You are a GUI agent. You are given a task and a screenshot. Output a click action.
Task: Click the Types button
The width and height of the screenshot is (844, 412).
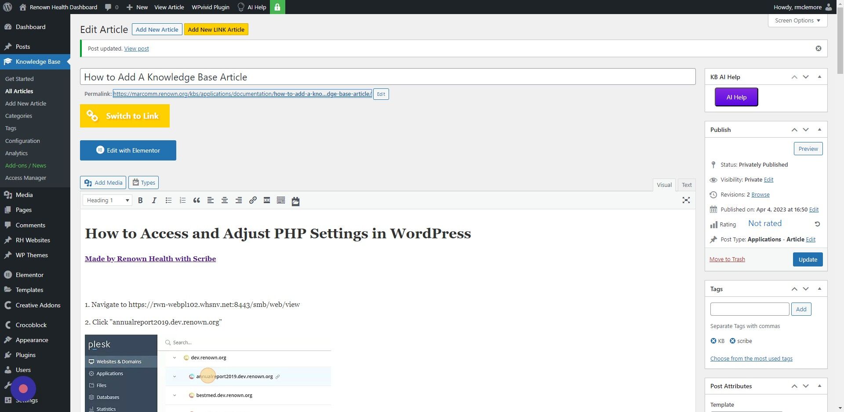pyautogui.click(x=144, y=182)
